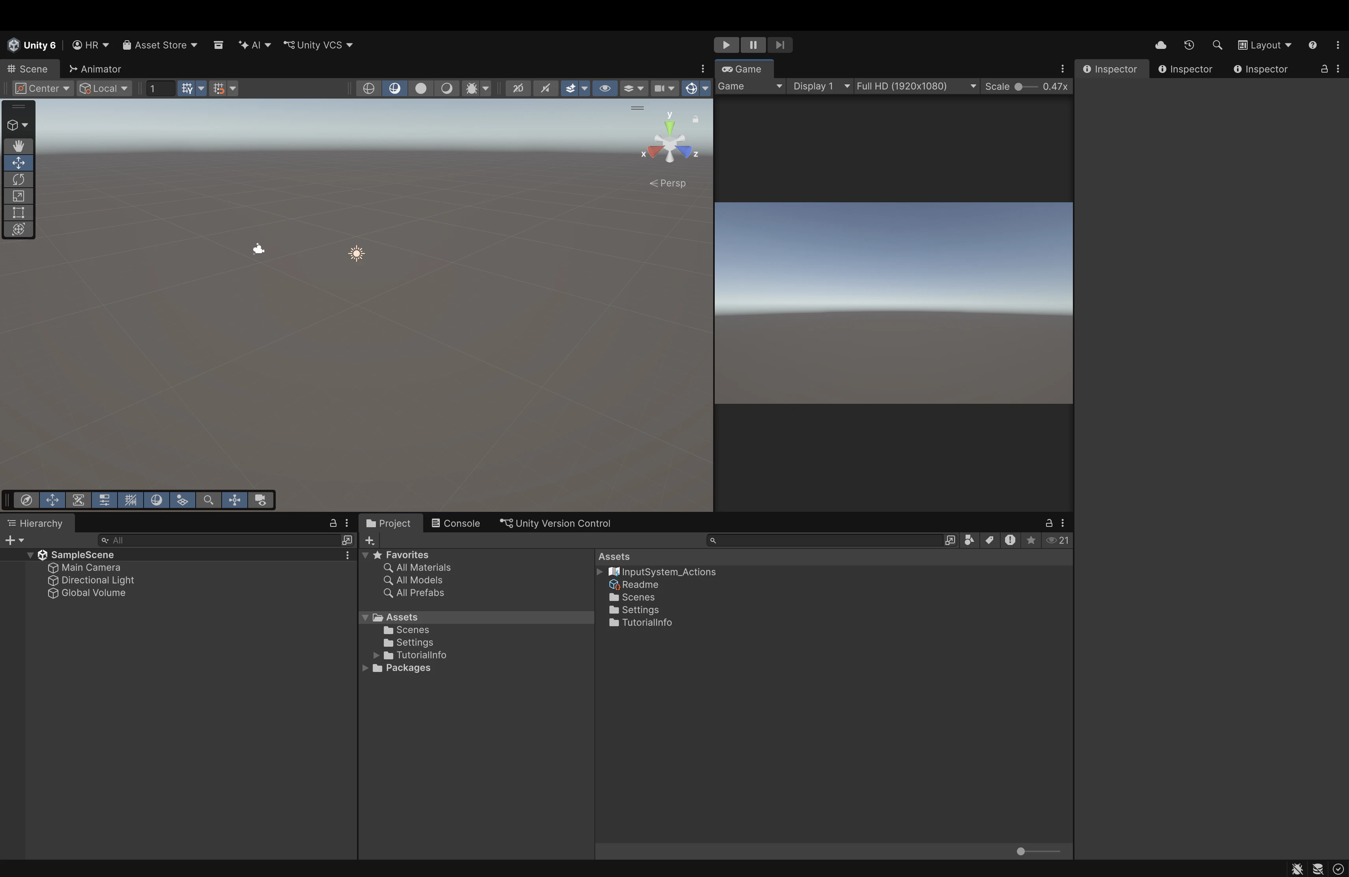
Task: Select the Rect transform tool
Action: pos(18,213)
